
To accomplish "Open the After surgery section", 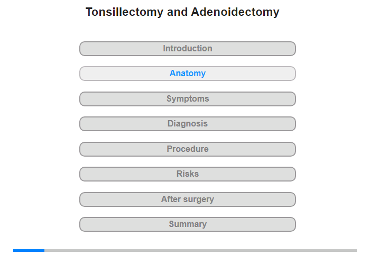I will coord(188,199).
